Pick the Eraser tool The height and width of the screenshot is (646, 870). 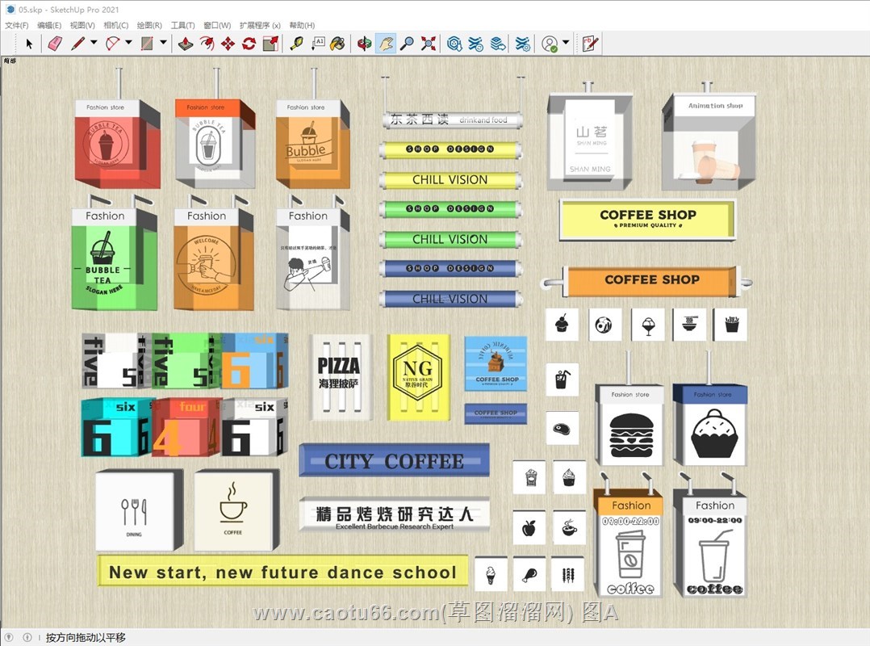pyautogui.click(x=54, y=44)
